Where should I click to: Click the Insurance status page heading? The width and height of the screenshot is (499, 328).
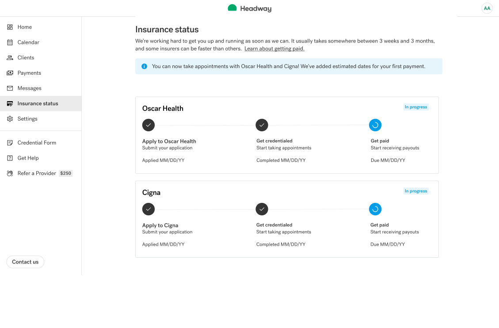(167, 30)
